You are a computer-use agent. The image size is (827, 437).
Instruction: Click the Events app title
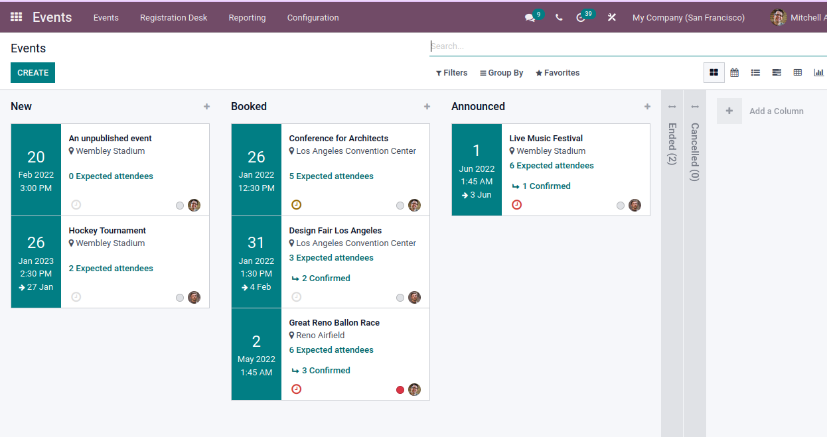tap(52, 17)
